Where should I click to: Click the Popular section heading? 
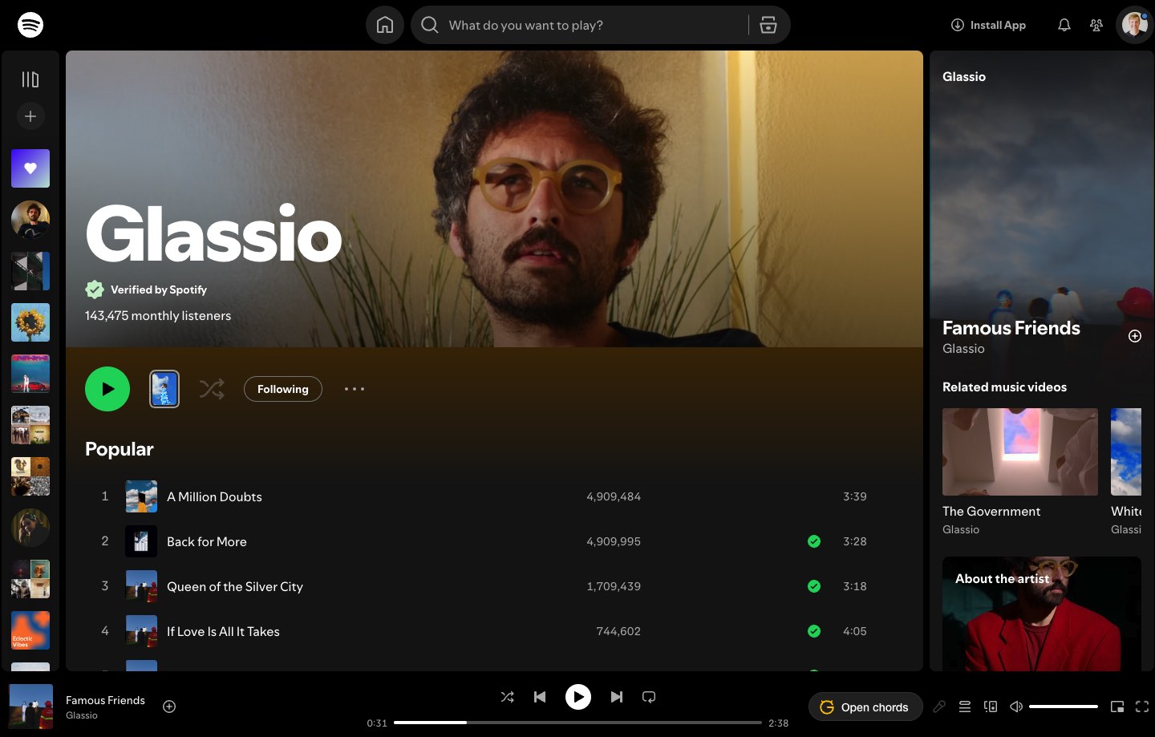click(x=120, y=449)
